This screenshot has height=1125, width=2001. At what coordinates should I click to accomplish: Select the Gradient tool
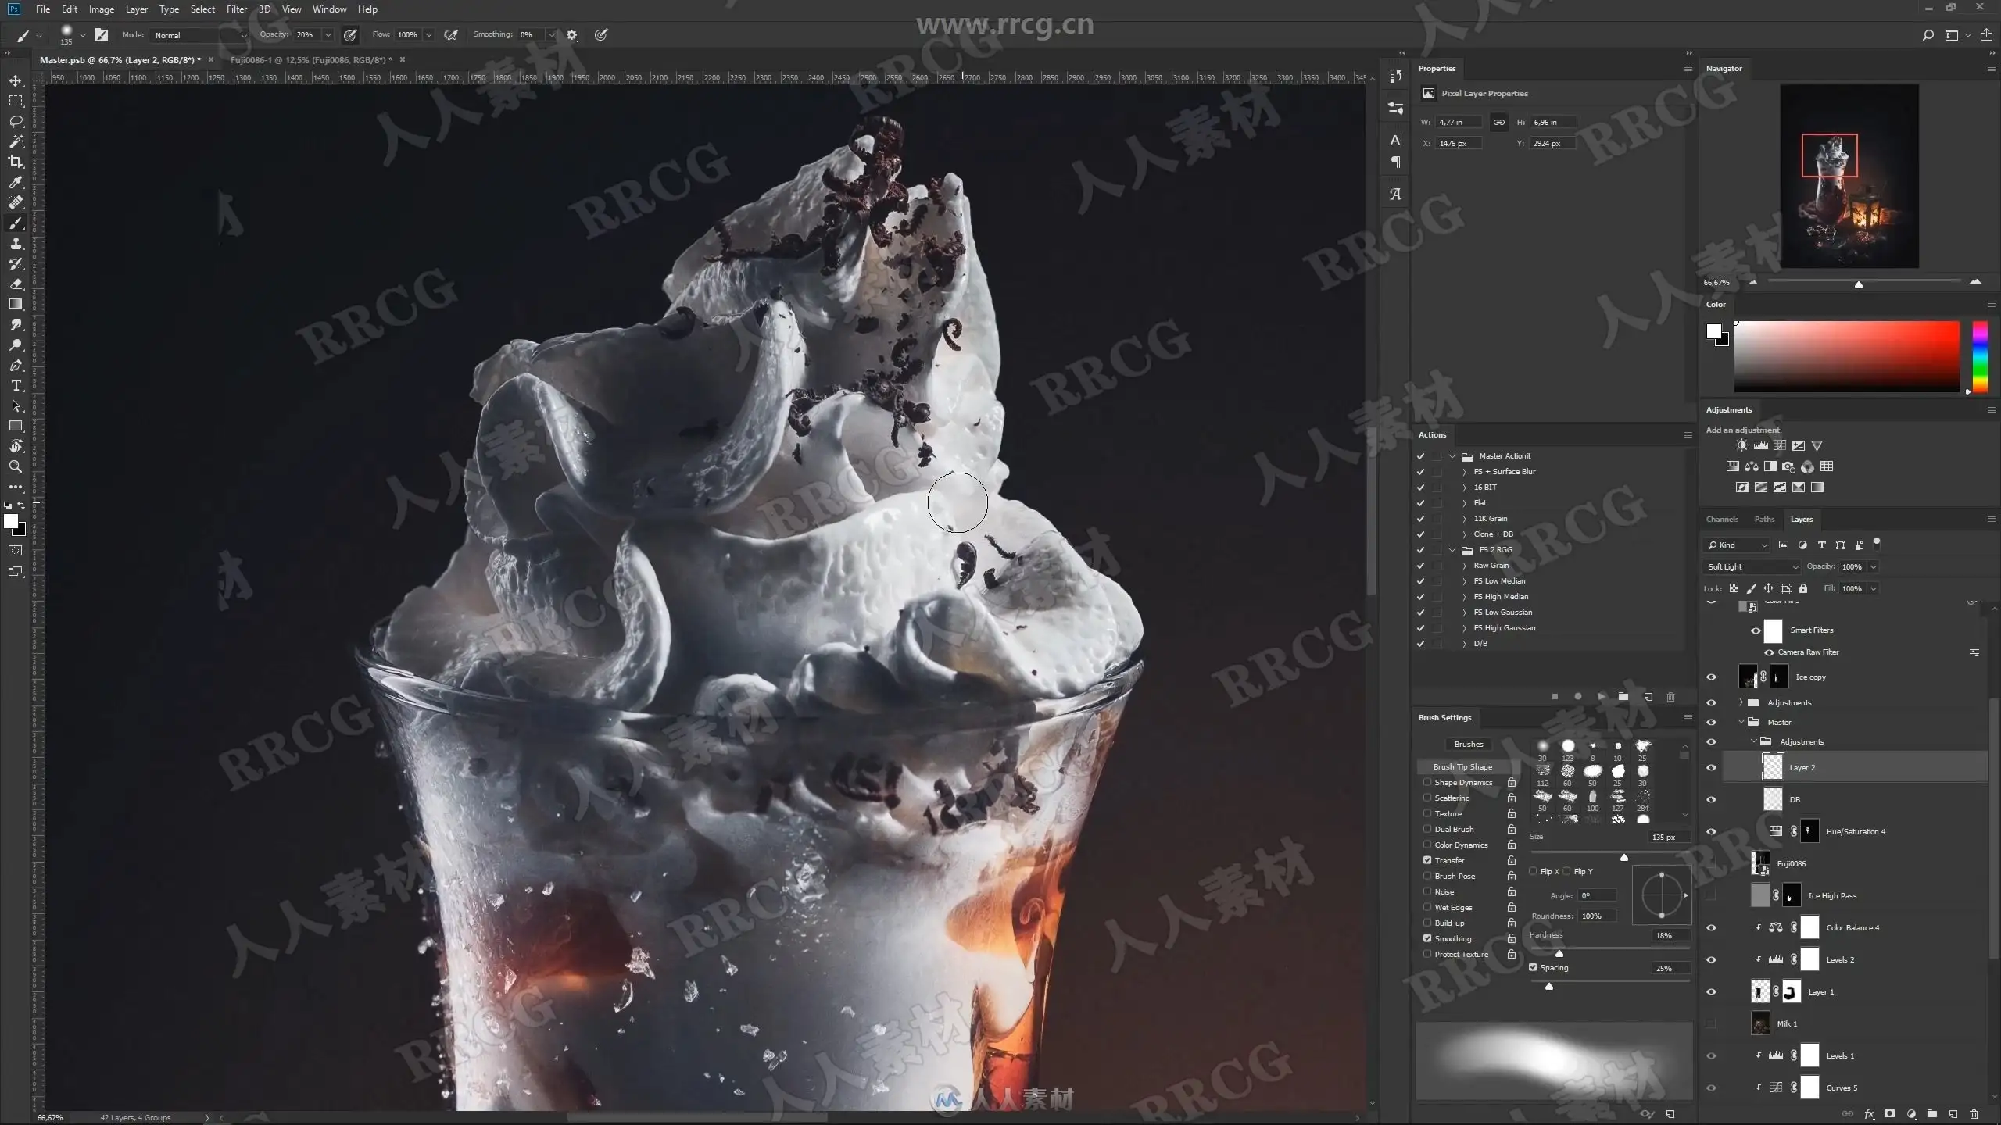(x=16, y=305)
